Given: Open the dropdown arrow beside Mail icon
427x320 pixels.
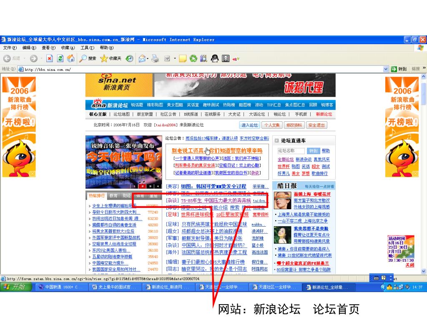Looking at the screenshot, I should tap(148, 58).
